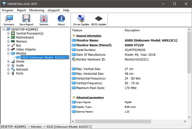
Task: Click the Serial Number row icon
Action: [x=74, y=50]
